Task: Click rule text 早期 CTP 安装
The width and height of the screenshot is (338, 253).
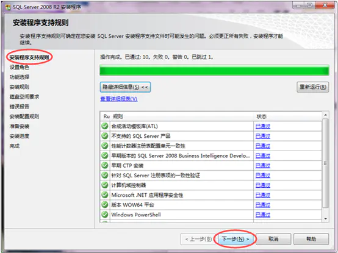Action: [x=128, y=166]
